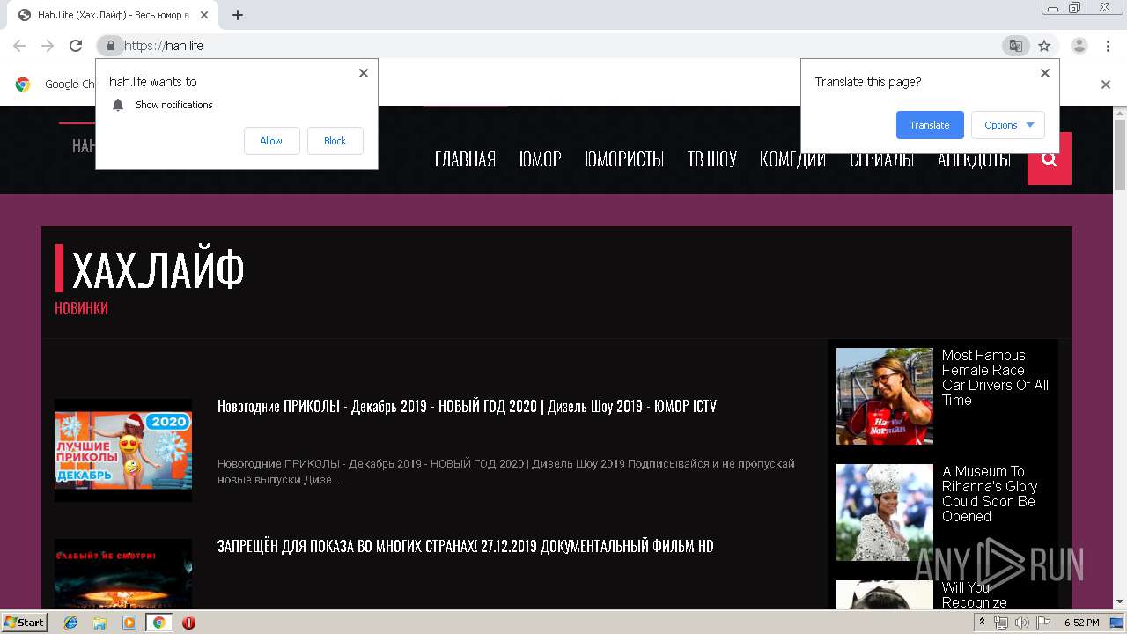Open the female race driver ad thumbnail
The image size is (1127, 634).
884,396
